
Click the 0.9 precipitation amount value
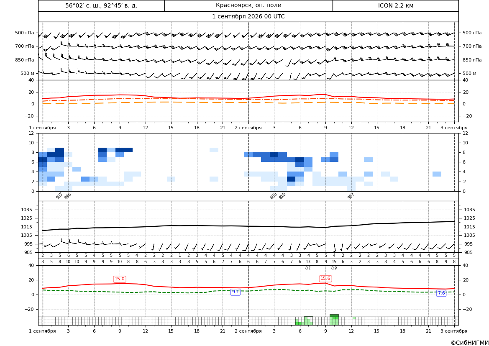tap(334, 268)
